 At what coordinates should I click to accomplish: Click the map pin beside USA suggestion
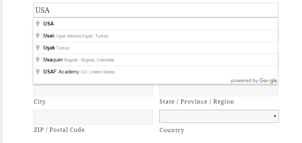click(x=38, y=24)
